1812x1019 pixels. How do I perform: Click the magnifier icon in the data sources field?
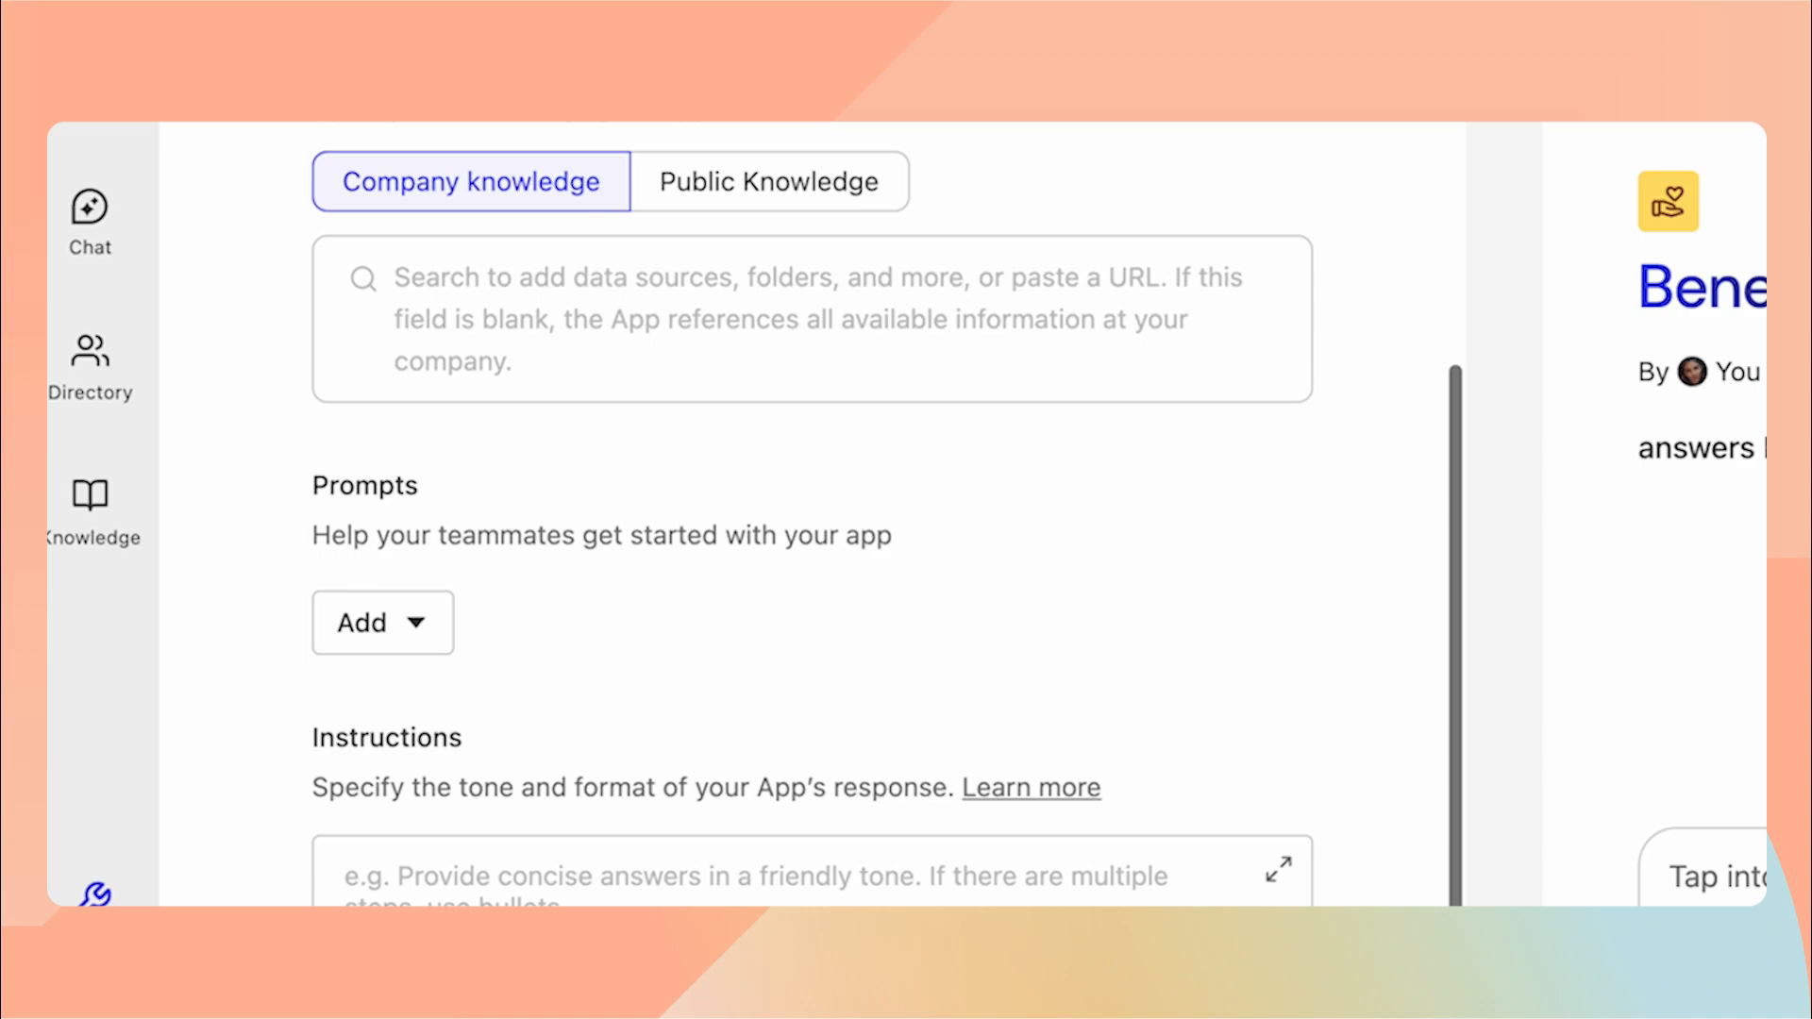[x=363, y=278]
